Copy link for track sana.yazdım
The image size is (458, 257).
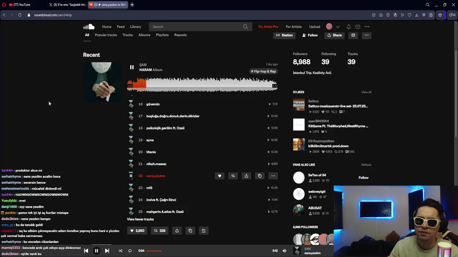[260, 176]
